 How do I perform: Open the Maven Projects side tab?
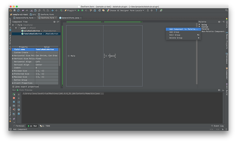(227, 41)
